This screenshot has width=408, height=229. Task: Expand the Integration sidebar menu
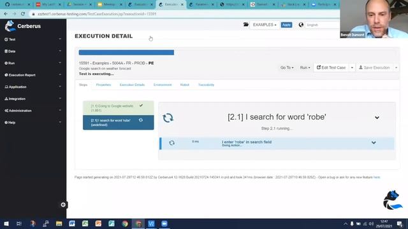pyautogui.click(x=33, y=99)
